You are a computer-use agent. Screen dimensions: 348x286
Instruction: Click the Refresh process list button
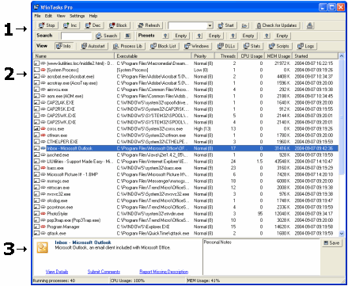(149, 25)
